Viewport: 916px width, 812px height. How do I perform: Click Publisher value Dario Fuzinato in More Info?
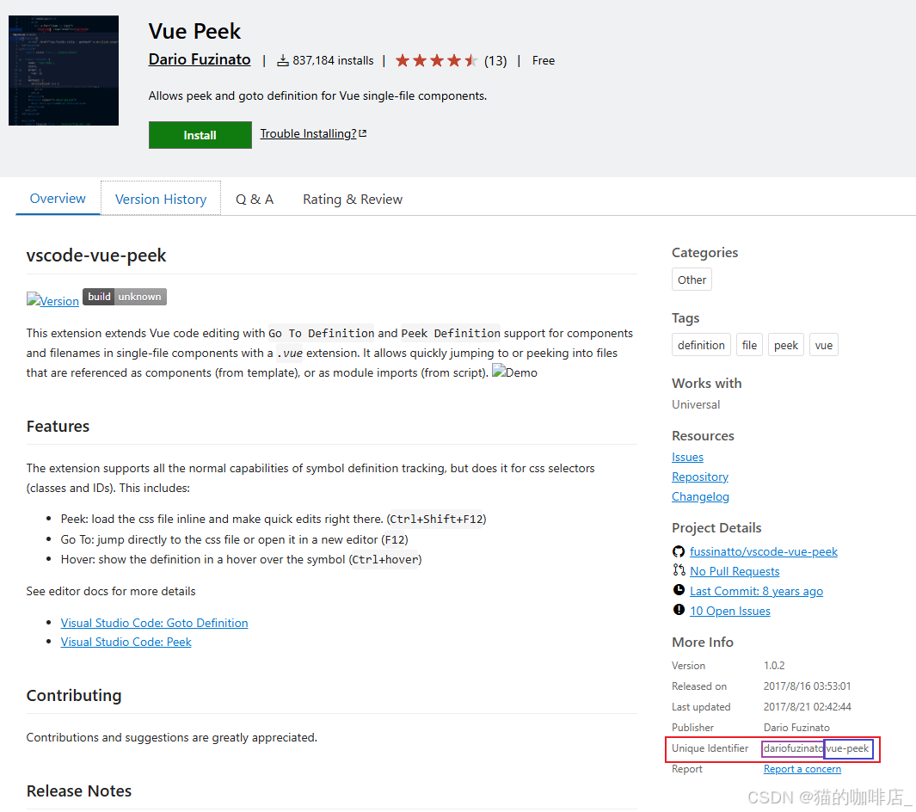click(796, 728)
